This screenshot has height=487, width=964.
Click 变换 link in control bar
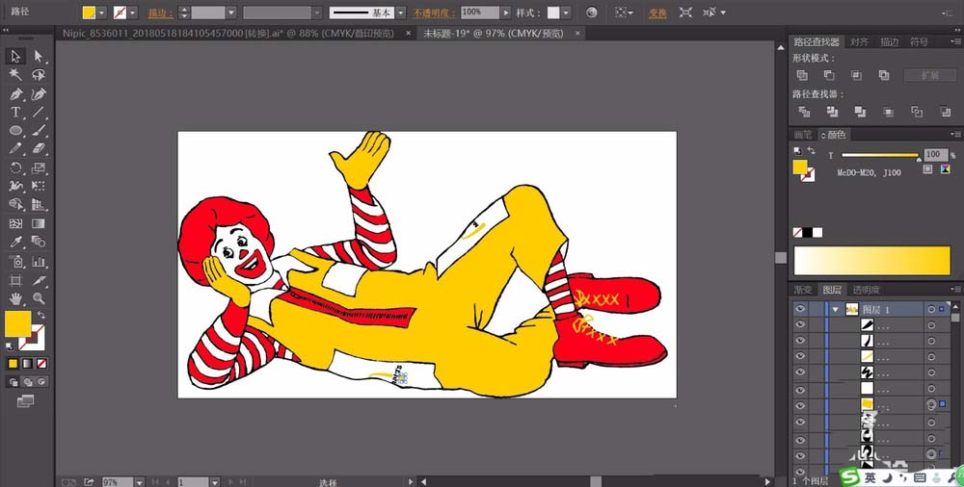[657, 13]
